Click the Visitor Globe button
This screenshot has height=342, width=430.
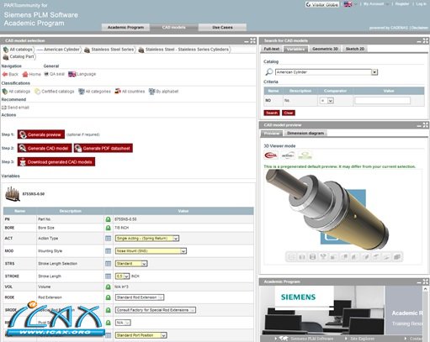(322, 4)
